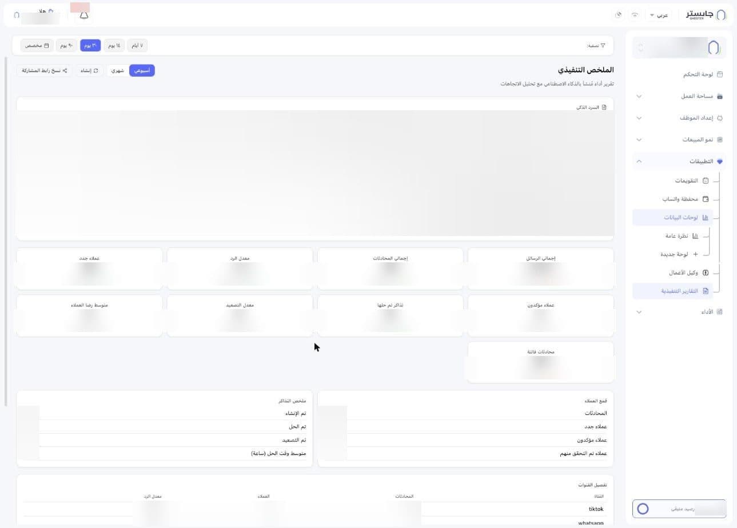Click the التقويمات calendar icon
This screenshot has height=528, width=737.
(x=706, y=181)
